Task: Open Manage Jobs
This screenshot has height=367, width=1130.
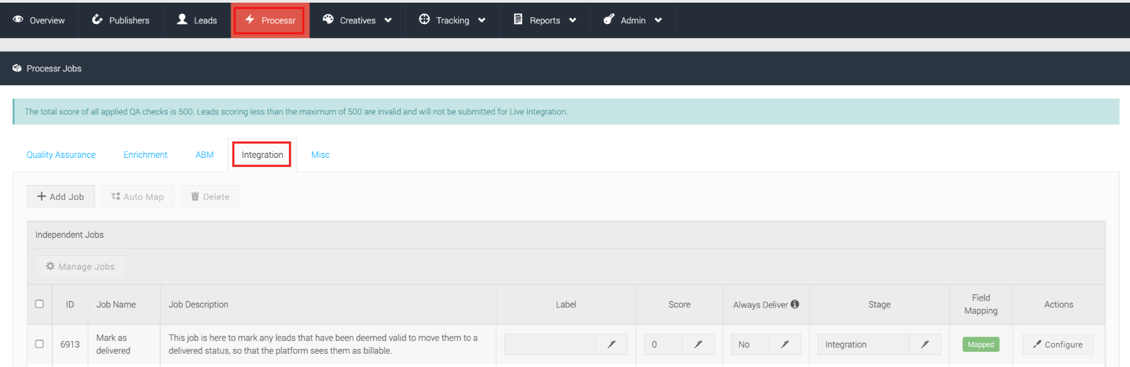Action: (80, 266)
